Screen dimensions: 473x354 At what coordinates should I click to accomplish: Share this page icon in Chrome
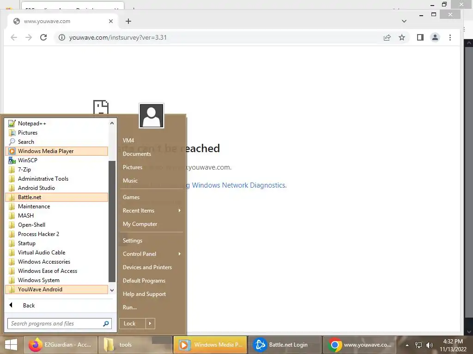pos(387,37)
